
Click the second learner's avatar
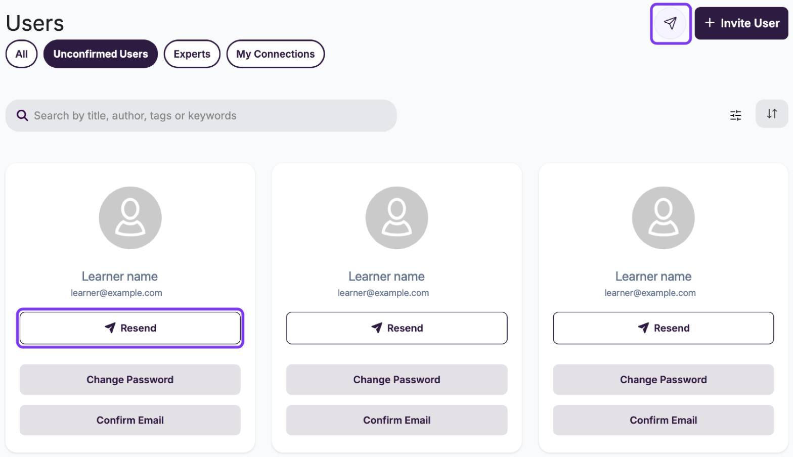[397, 218]
